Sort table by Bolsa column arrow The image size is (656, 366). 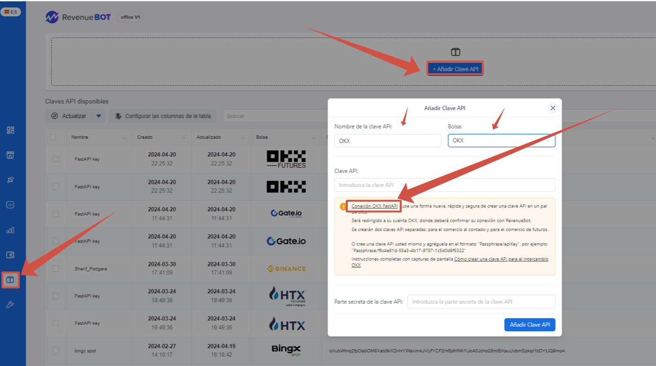pyautogui.click(x=313, y=137)
